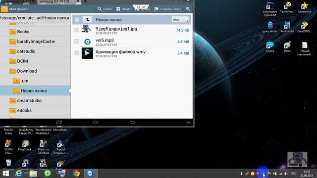Tap the Android recent apps button
This screenshot has width=317, height=178.
[x=59, y=122]
